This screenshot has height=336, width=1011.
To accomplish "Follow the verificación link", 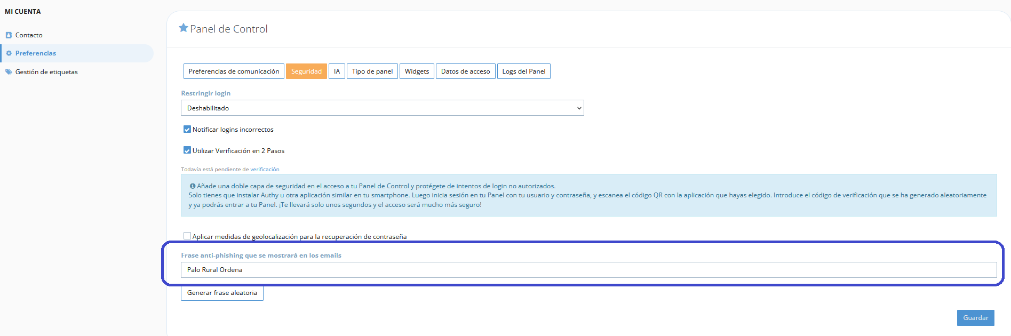I will coord(265,170).
